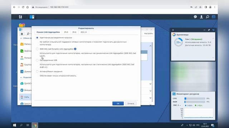Switch to the IPv4 tab

(66, 32)
